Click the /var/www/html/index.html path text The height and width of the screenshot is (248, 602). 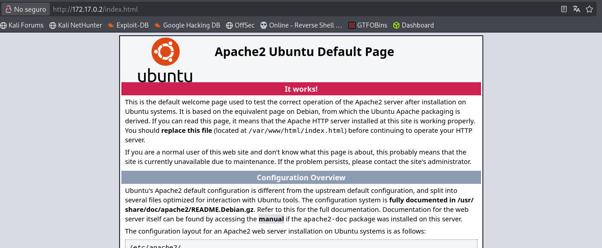point(296,131)
